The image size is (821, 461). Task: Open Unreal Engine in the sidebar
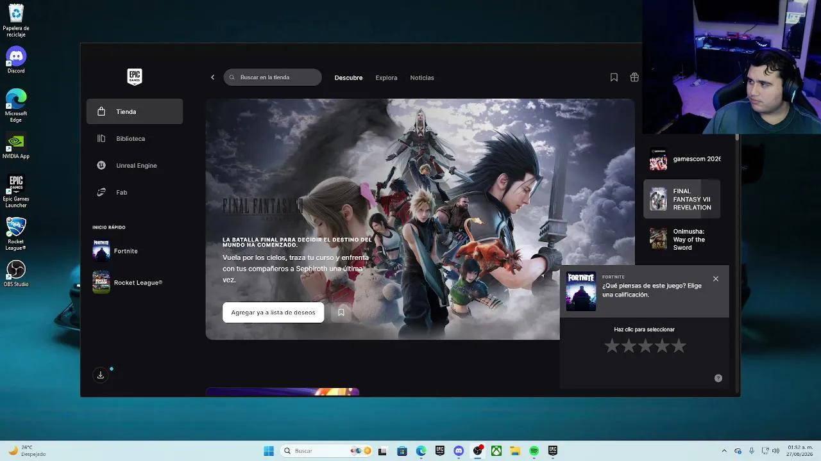[x=135, y=165]
